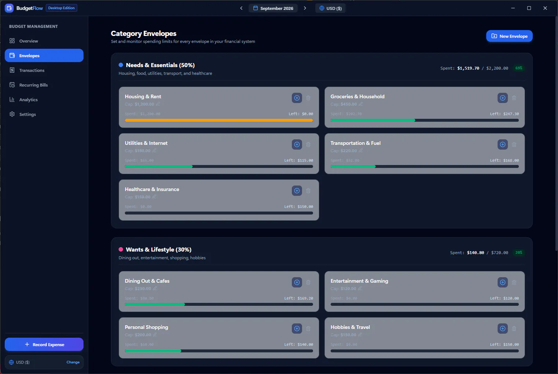Add expense to Healthcare & Insurance envelope
Screen dimensions: 558x374
click(297, 191)
